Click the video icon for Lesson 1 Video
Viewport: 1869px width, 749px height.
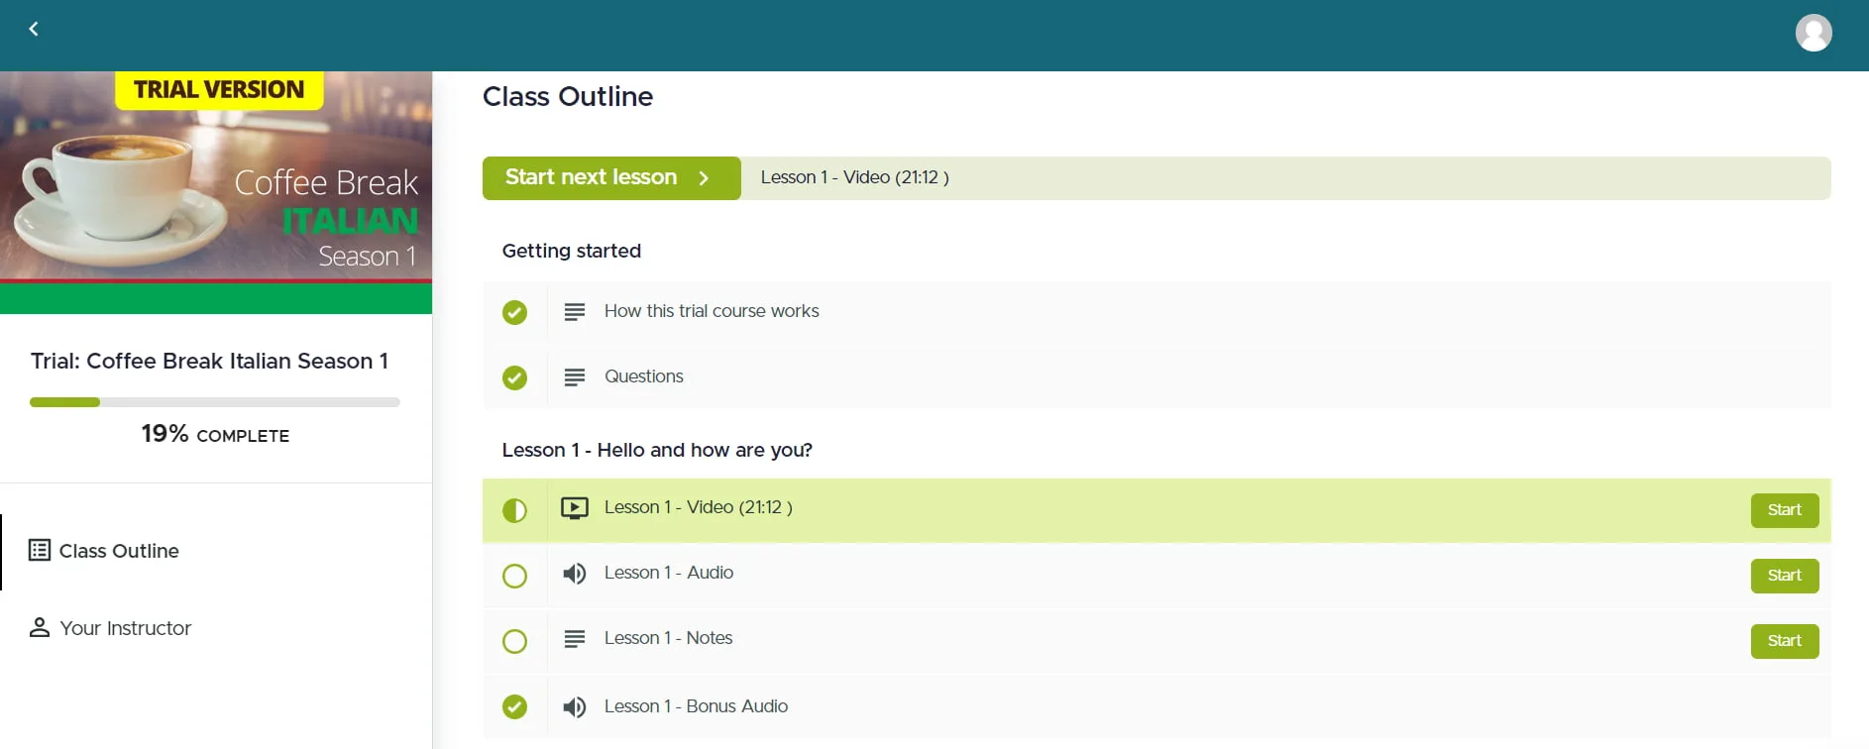(575, 508)
